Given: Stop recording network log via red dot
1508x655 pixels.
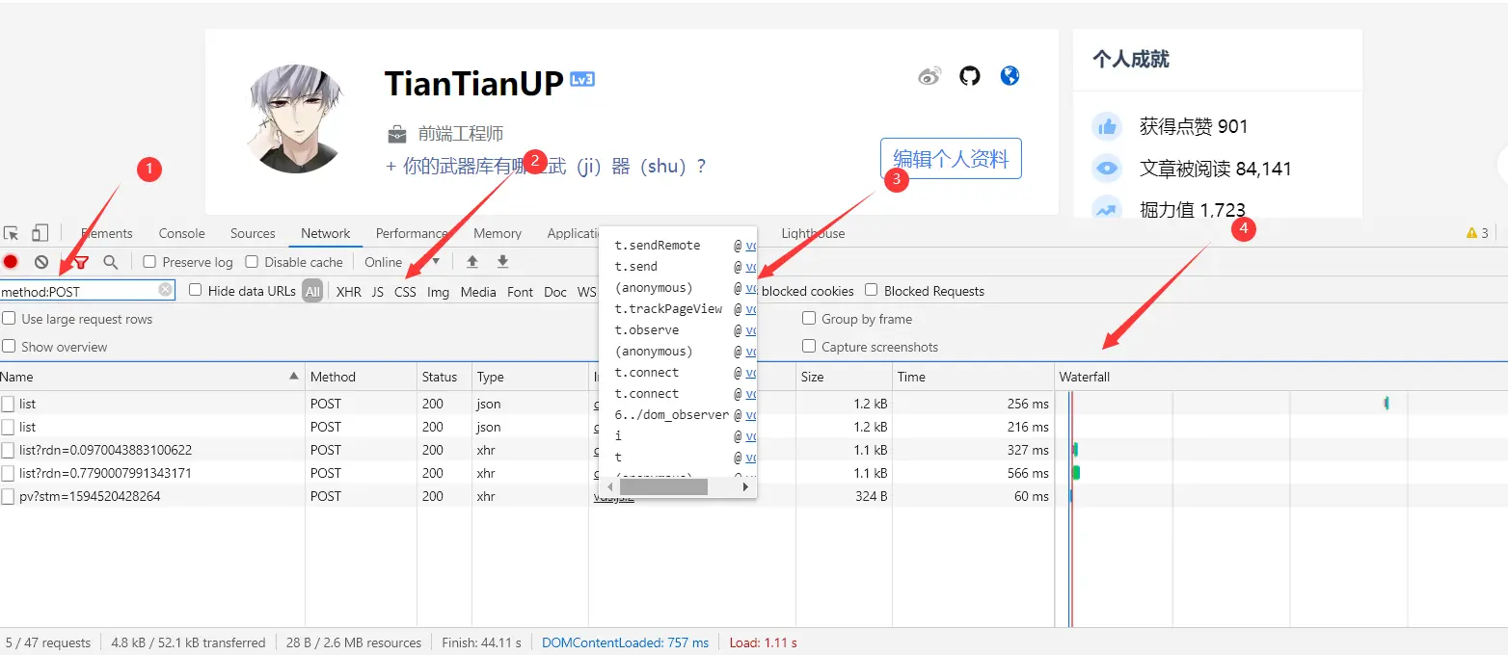Looking at the screenshot, I should pos(11,262).
